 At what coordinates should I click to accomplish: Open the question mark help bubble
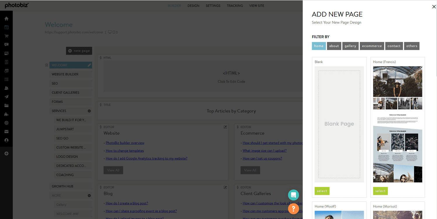click(293, 209)
